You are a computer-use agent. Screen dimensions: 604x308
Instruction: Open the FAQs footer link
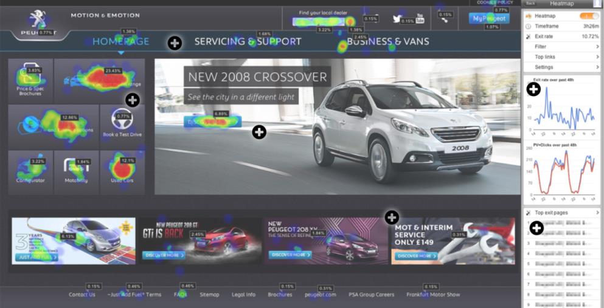[180, 295]
